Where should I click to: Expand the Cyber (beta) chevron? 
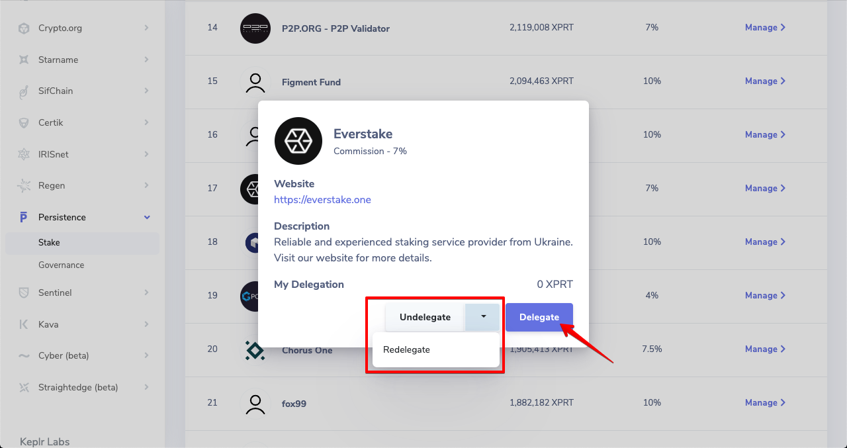pyautogui.click(x=146, y=355)
